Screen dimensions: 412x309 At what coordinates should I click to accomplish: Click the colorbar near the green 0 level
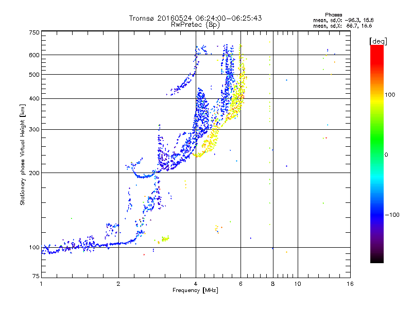pos(377,154)
